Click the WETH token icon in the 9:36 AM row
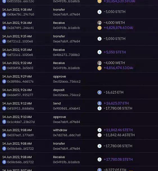This screenshot has width=158, height=171. click(100, 23)
